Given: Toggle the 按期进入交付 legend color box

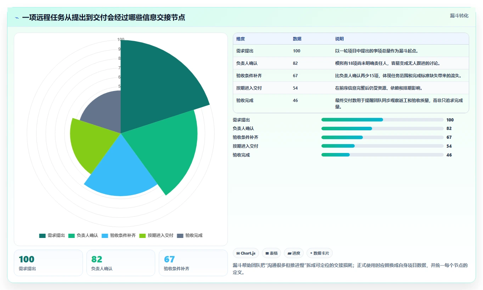Looking at the screenshot, I should tap(143, 235).
